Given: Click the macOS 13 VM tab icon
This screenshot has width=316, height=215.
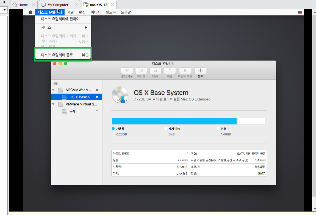Looking at the screenshot, I should [86, 5].
